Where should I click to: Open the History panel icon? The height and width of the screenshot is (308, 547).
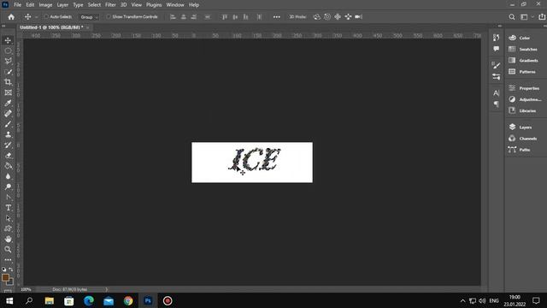(x=496, y=38)
